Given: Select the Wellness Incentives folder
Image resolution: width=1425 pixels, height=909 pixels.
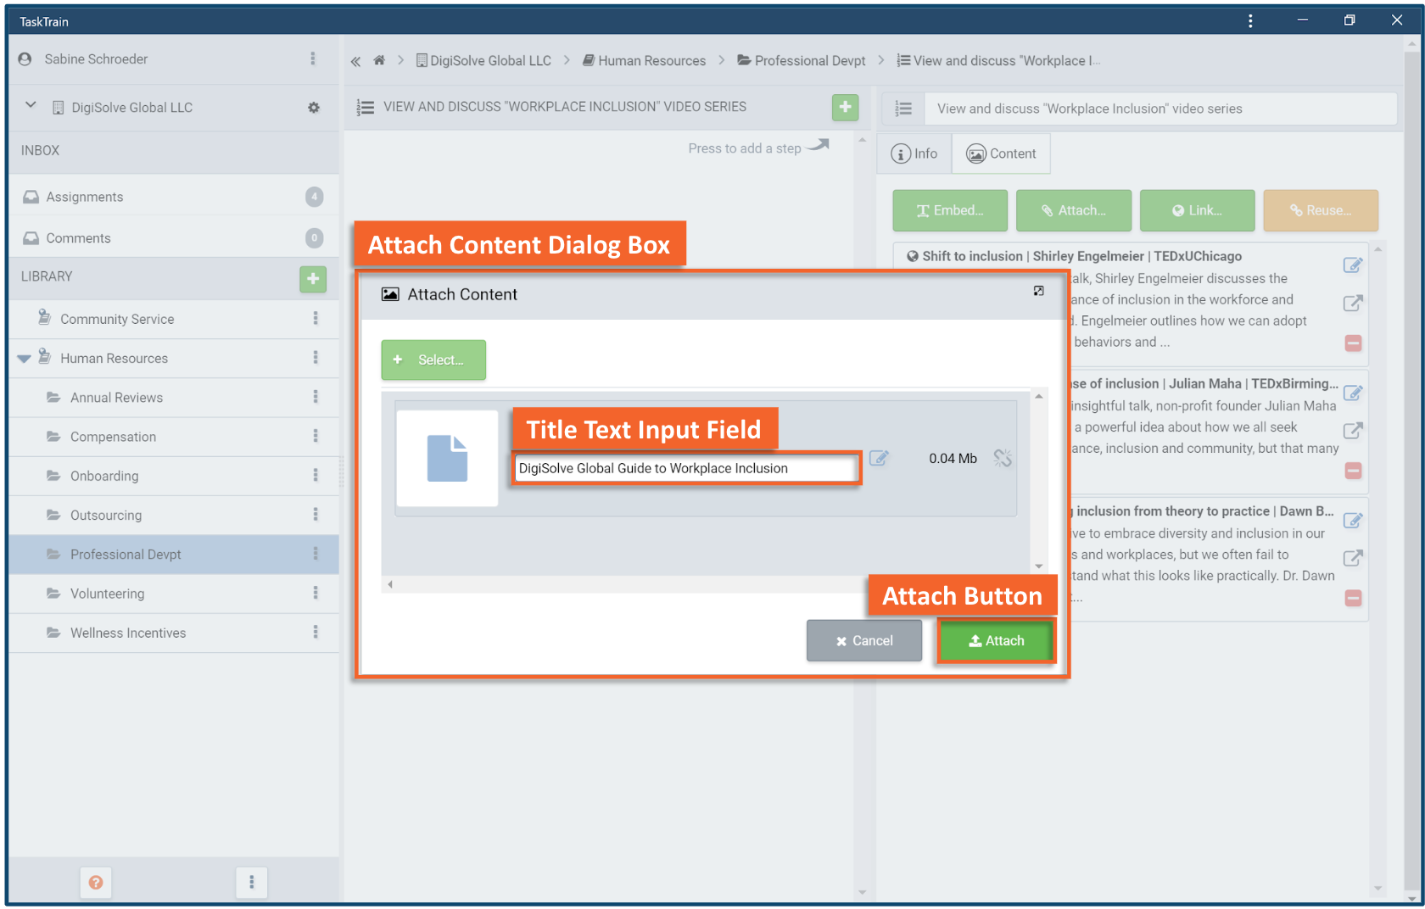Looking at the screenshot, I should point(128,633).
